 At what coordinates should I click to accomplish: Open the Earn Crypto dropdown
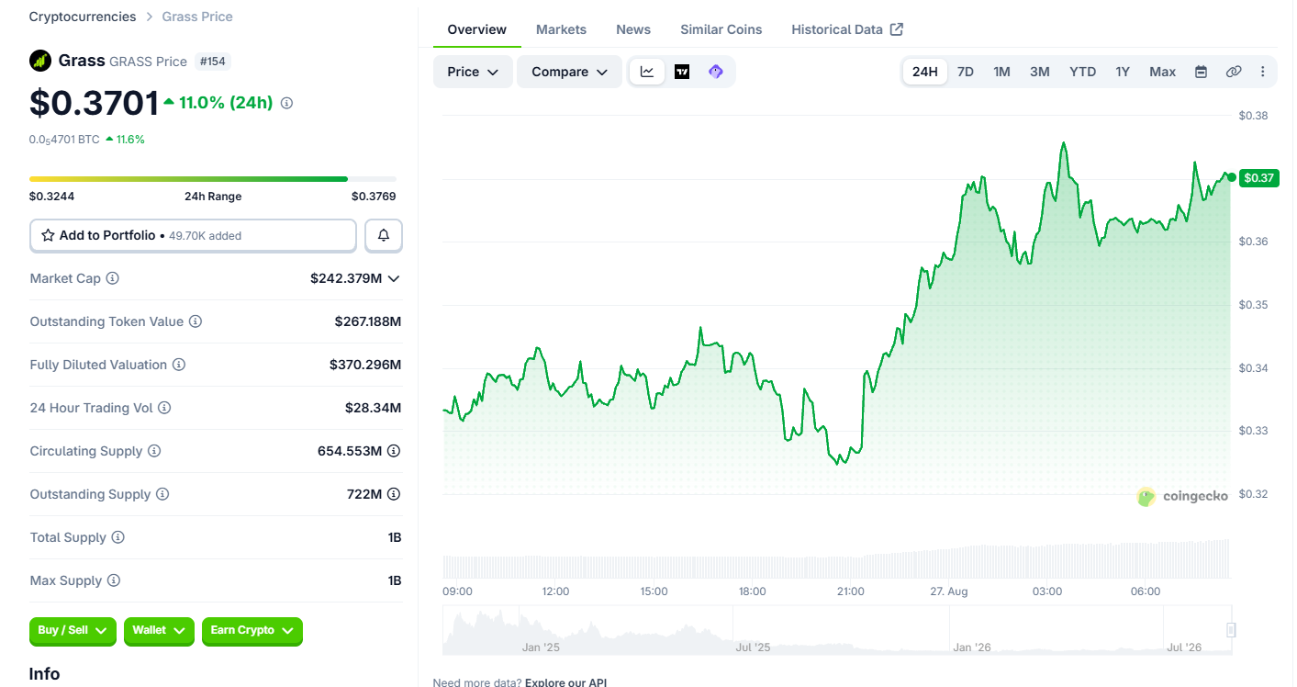click(252, 631)
